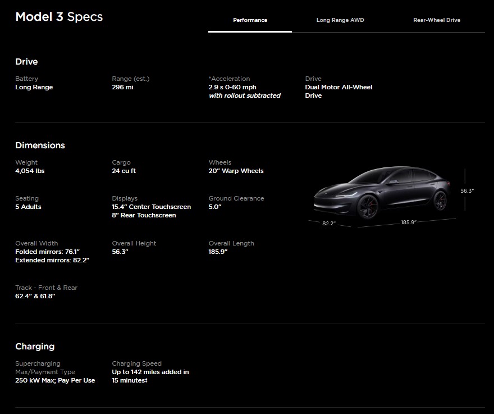
Task: Click 'Folded mirrors: 76.1"' text
Action: [47, 252]
